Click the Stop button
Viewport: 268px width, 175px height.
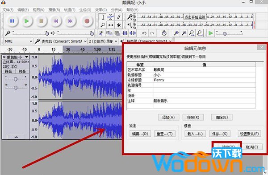click(41, 21)
